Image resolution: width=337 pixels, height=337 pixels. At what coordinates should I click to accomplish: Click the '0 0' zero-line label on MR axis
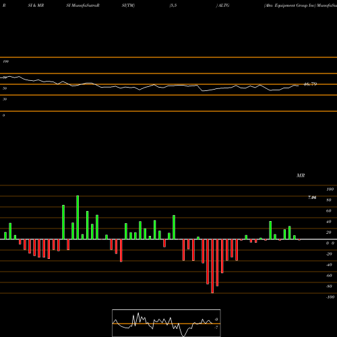(330, 243)
